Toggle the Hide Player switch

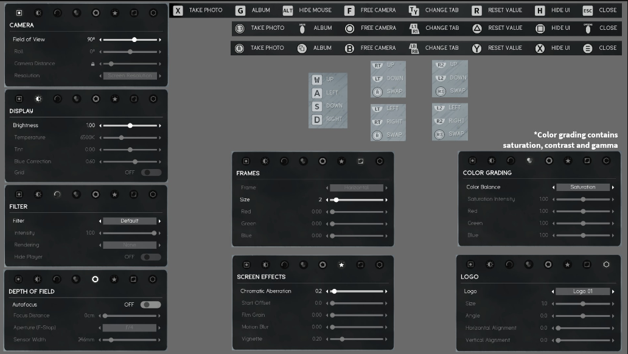tap(150, 257)
